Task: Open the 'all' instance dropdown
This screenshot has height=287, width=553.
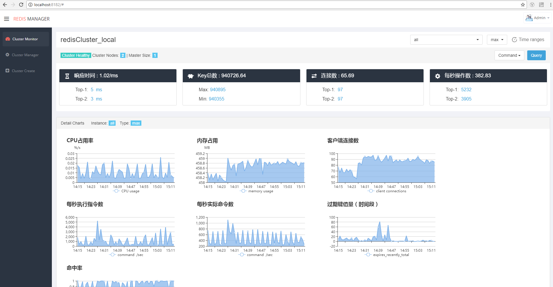Action: point(446,40)
